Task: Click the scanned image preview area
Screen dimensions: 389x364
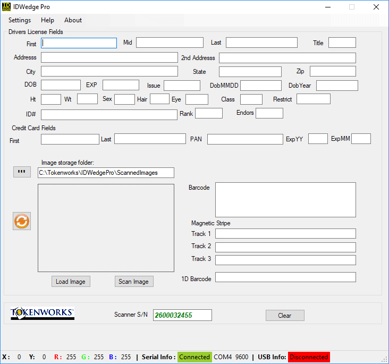Action: click(x=106, y=228)
